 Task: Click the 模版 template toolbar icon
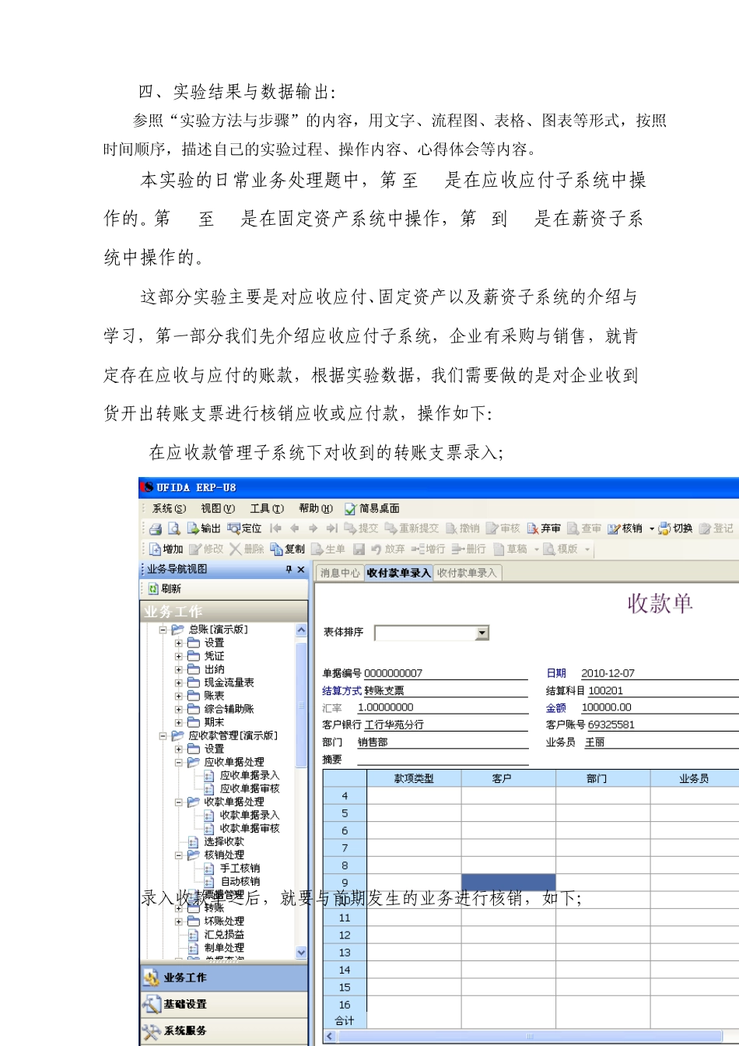click(560, 549)
